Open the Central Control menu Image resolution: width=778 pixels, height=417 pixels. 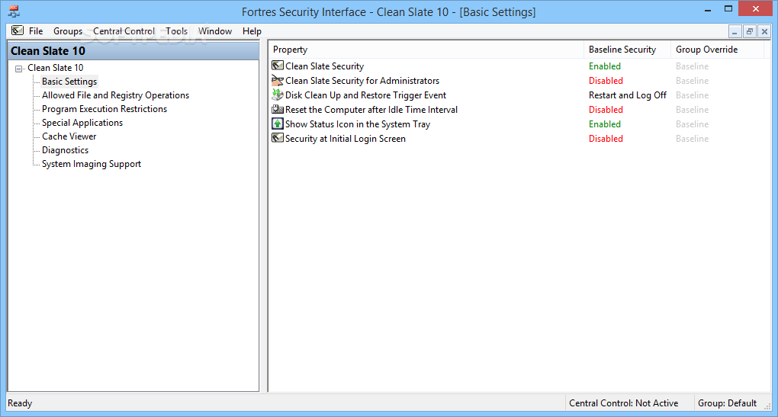tap(124, 30)
